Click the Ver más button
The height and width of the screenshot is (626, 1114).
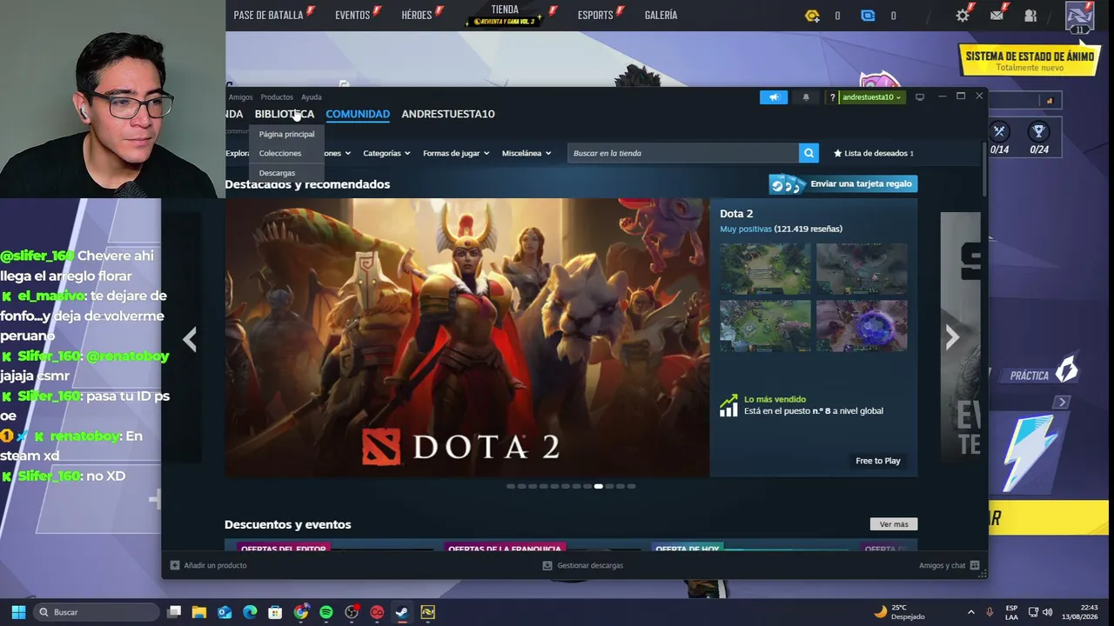(894, 524)
